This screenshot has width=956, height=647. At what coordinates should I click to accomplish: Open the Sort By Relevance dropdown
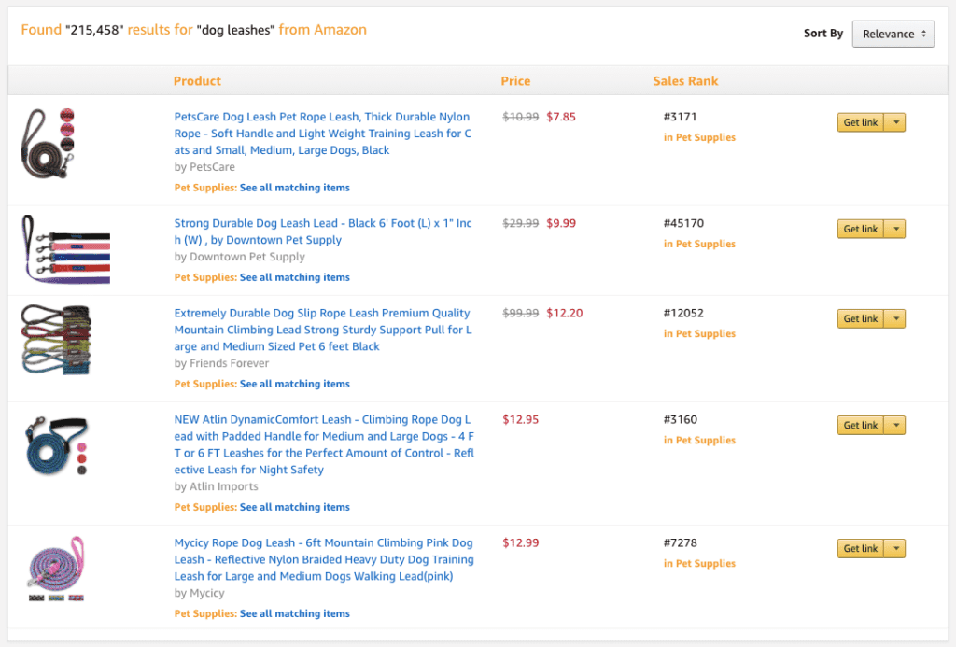(893, 34)
